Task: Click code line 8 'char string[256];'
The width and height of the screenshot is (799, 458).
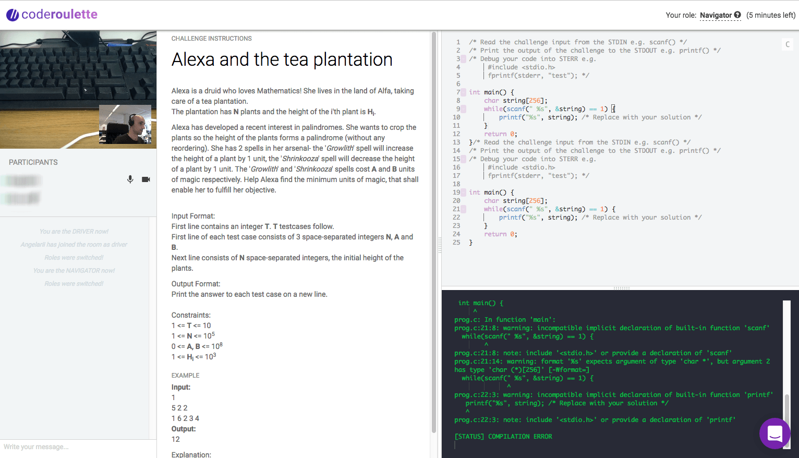Action: 516,101
